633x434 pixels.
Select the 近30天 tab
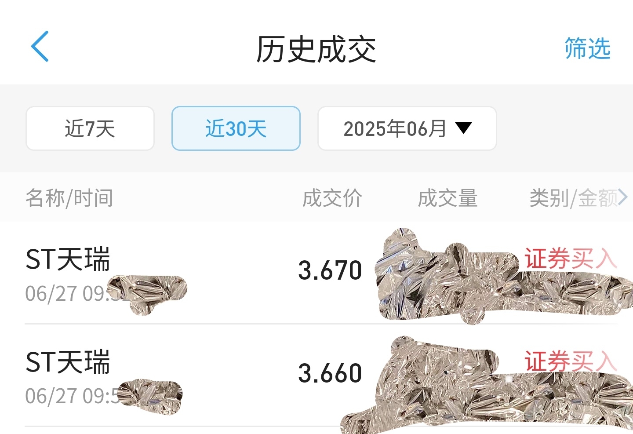[236, 128]
